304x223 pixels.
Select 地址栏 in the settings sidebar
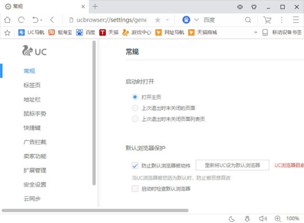coord(32,99)
